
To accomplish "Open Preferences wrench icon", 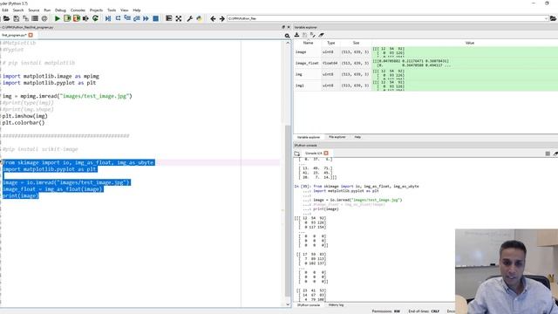I will tap(190, 18).
